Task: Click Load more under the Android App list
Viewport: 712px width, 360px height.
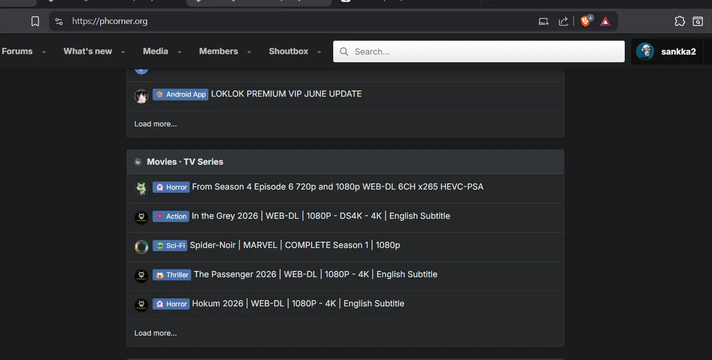Action: (x=155, y=124)
